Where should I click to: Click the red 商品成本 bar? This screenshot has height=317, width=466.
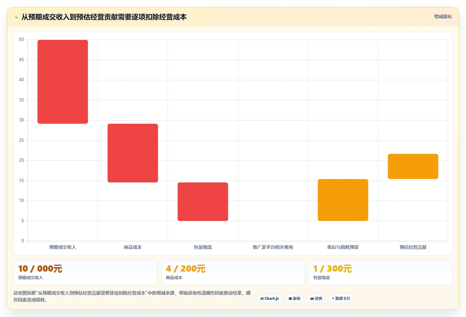(133, 153)
